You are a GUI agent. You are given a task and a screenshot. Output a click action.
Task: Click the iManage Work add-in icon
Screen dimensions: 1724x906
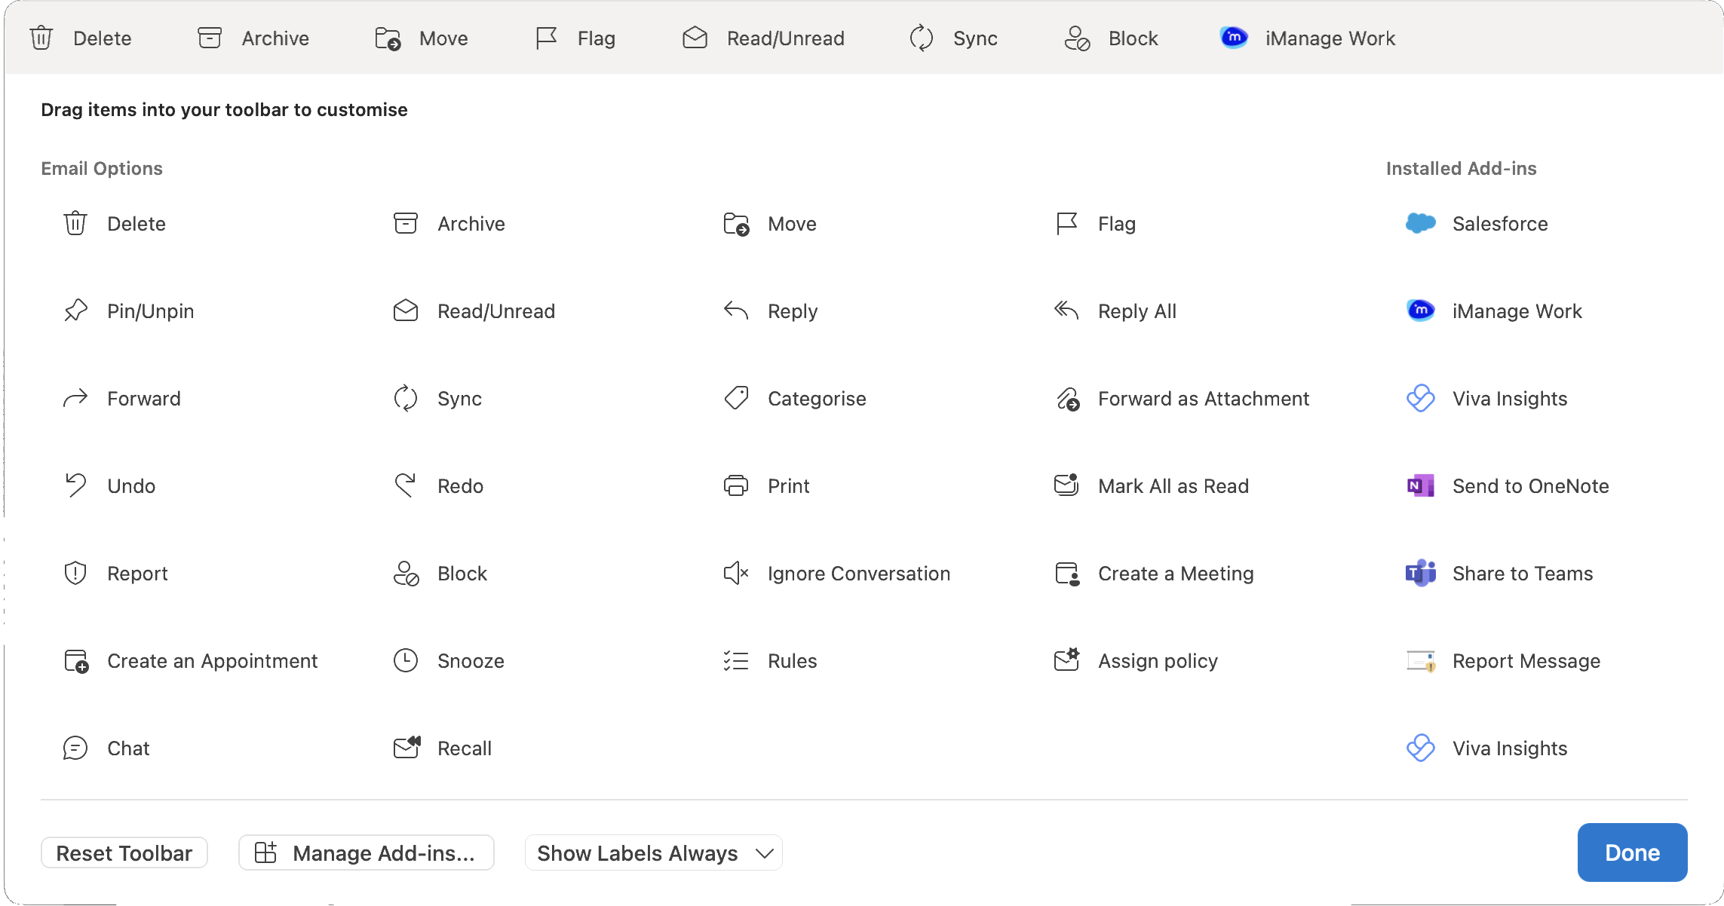click(1421, 311)
